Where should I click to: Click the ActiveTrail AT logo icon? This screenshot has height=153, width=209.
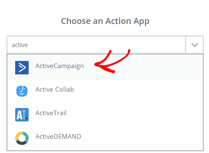22,115
